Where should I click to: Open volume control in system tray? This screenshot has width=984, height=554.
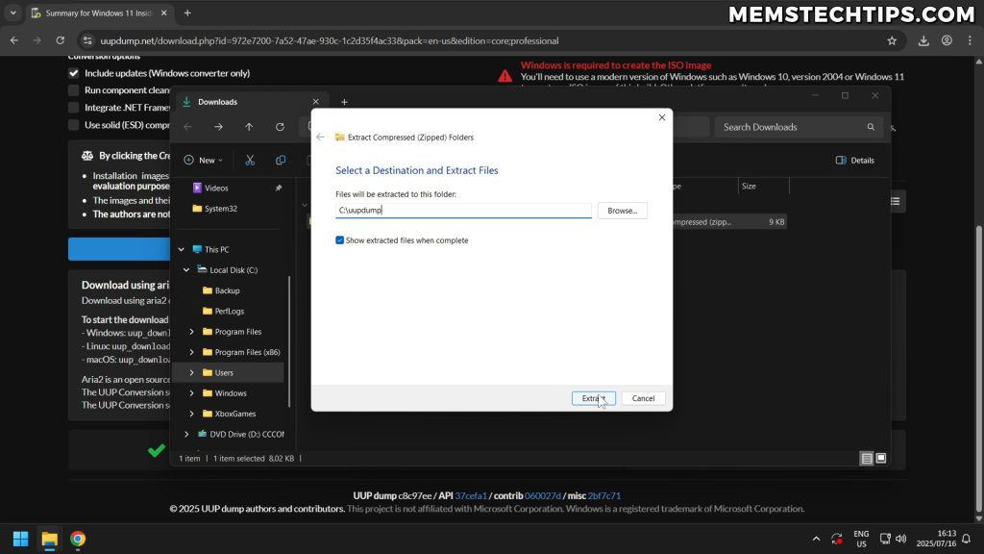coord(901,539)
